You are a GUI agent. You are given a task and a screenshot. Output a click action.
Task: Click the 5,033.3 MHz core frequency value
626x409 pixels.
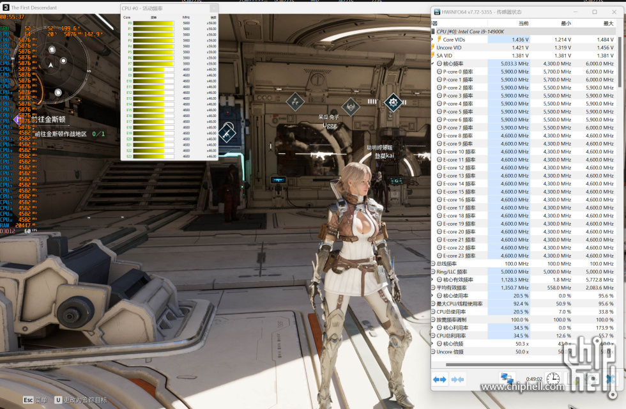[515, 63]
